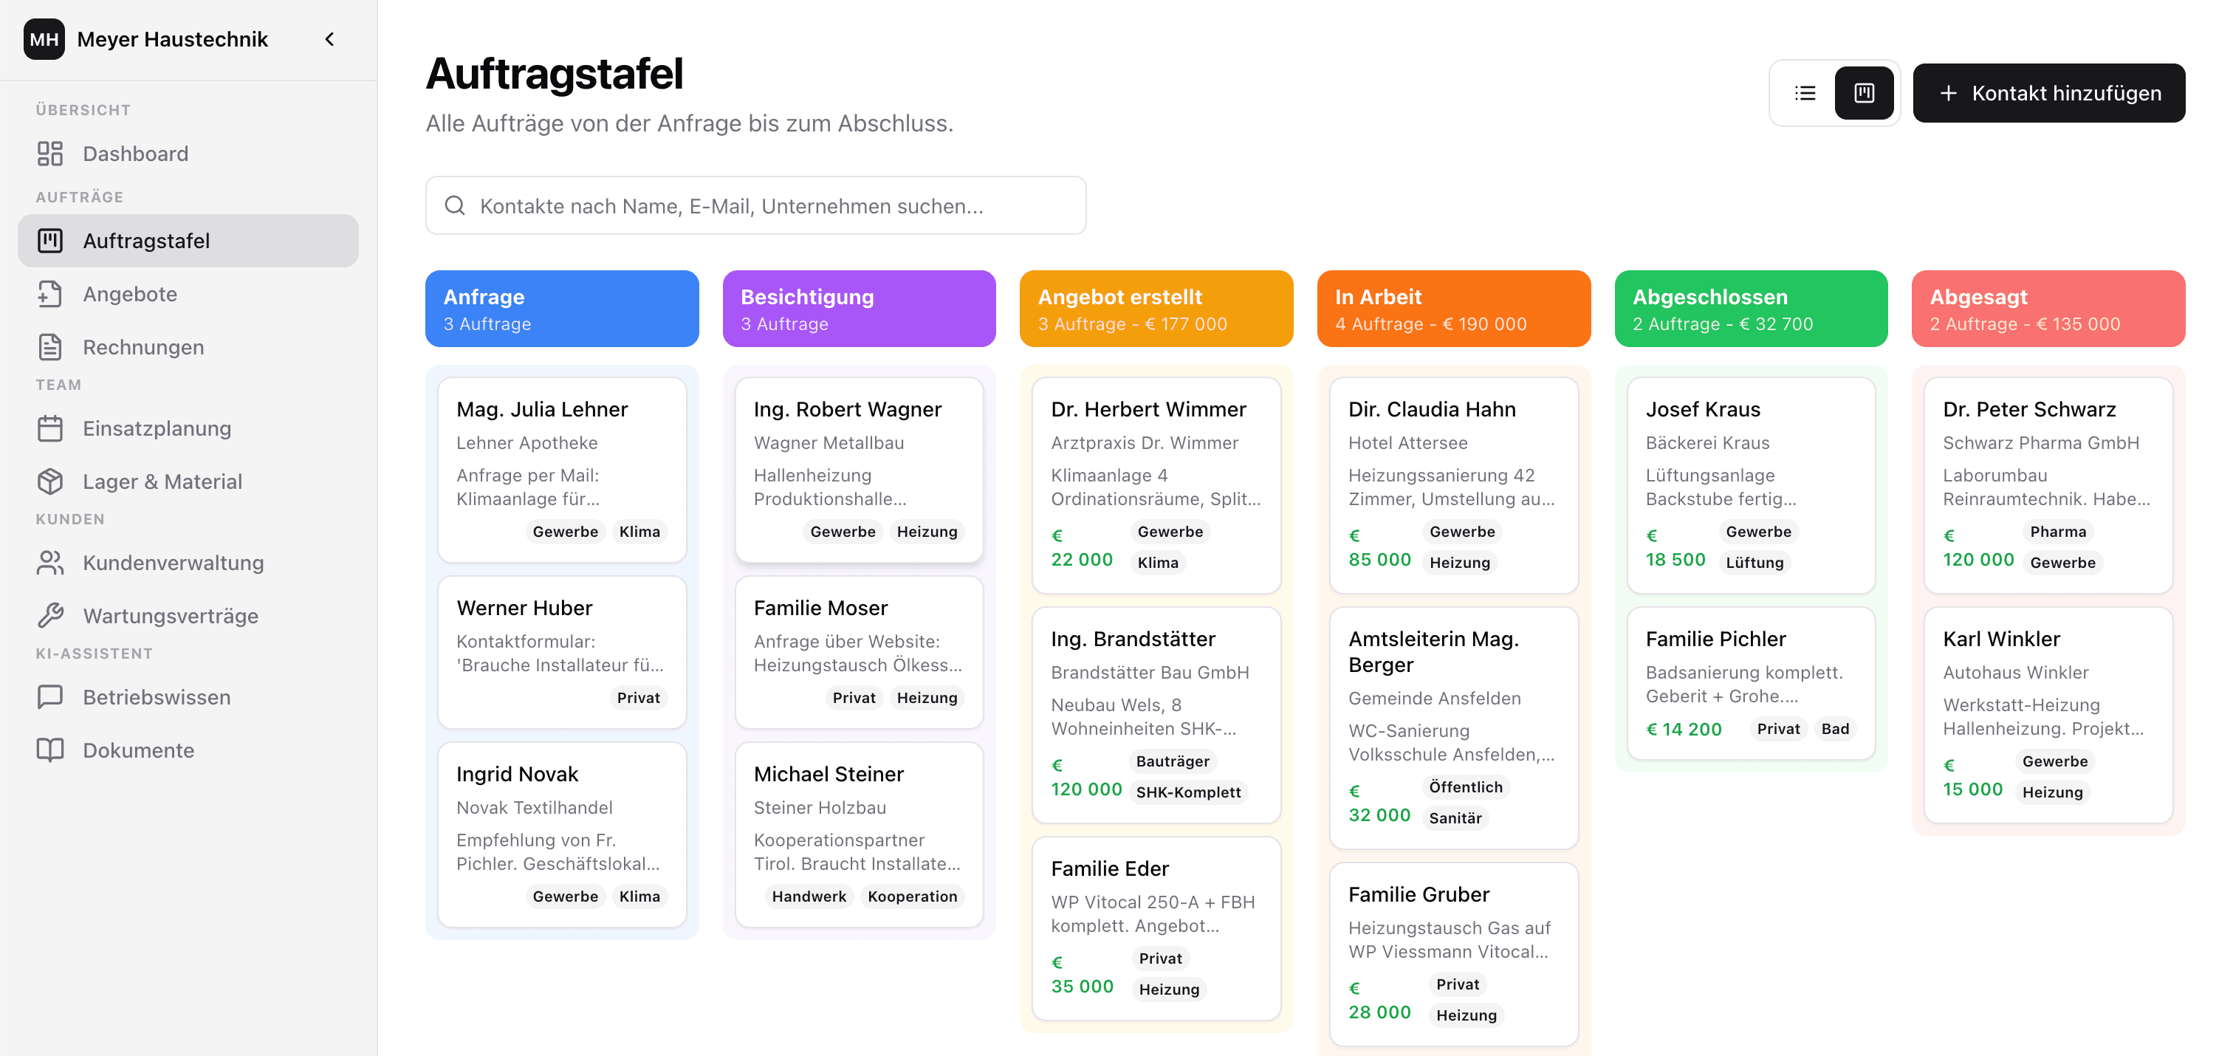Open Dr. Peter Schwarz card
Viewport: 2233px width, 1056px height.
2048,484
